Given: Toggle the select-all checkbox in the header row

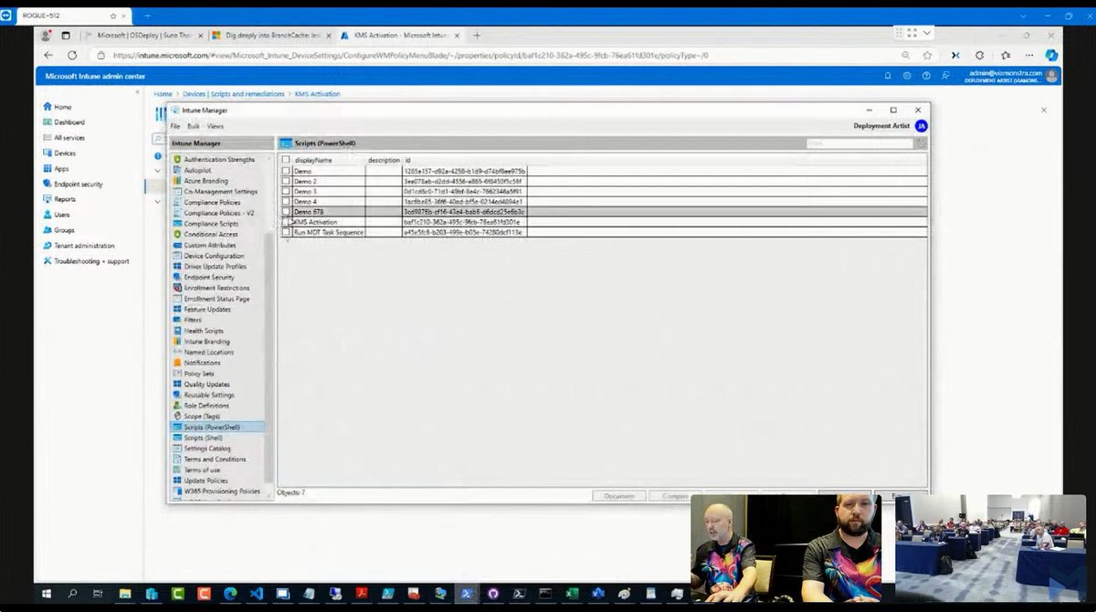Looking at the screenshot, I should 286,159.
